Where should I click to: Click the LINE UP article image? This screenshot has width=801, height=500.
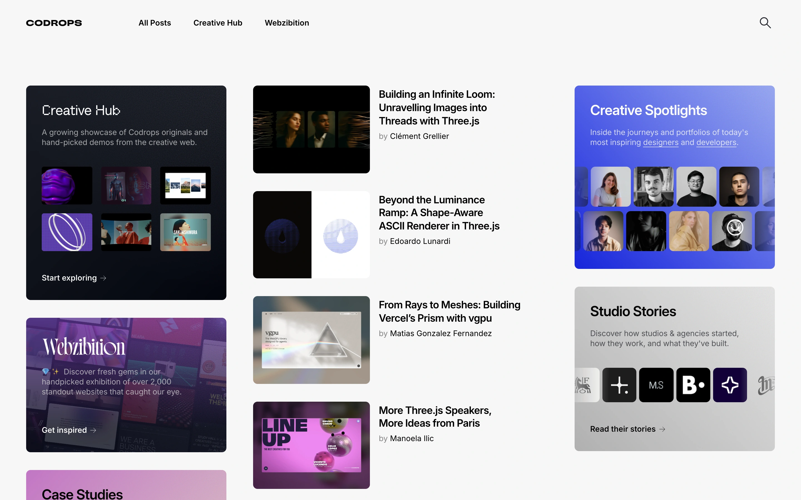[311, 445]
